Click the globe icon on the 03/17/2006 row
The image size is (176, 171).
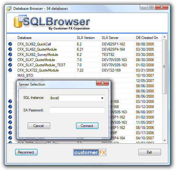click(x=10, y=133)
